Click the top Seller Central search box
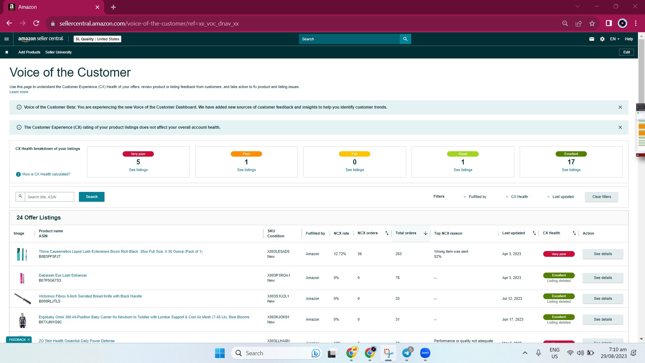 tap(349, 39)
